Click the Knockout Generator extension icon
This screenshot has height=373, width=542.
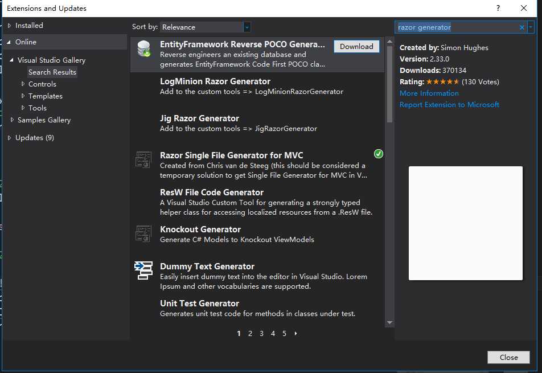click(143, 233)
